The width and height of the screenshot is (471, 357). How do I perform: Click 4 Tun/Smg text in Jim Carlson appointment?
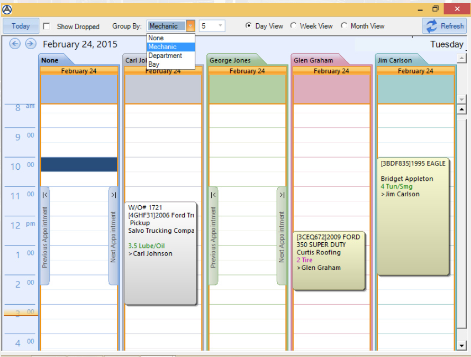(x=396, y=187)
